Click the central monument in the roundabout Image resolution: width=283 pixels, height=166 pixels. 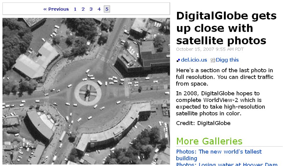point(87,94)
